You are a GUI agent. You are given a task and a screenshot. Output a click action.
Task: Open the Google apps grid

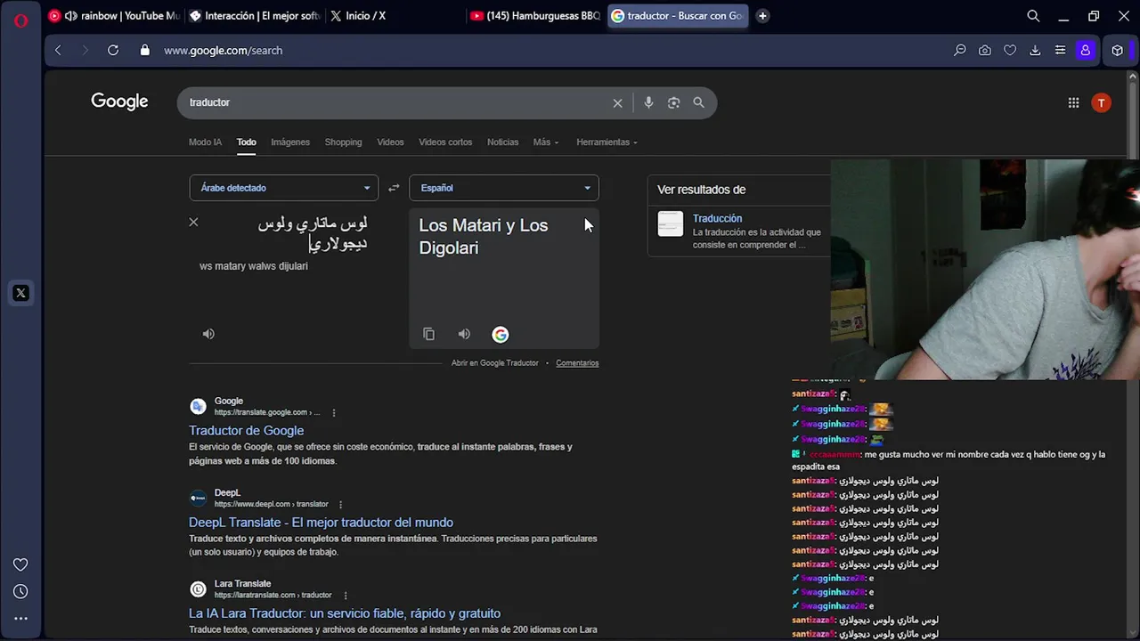point(1073,103)
